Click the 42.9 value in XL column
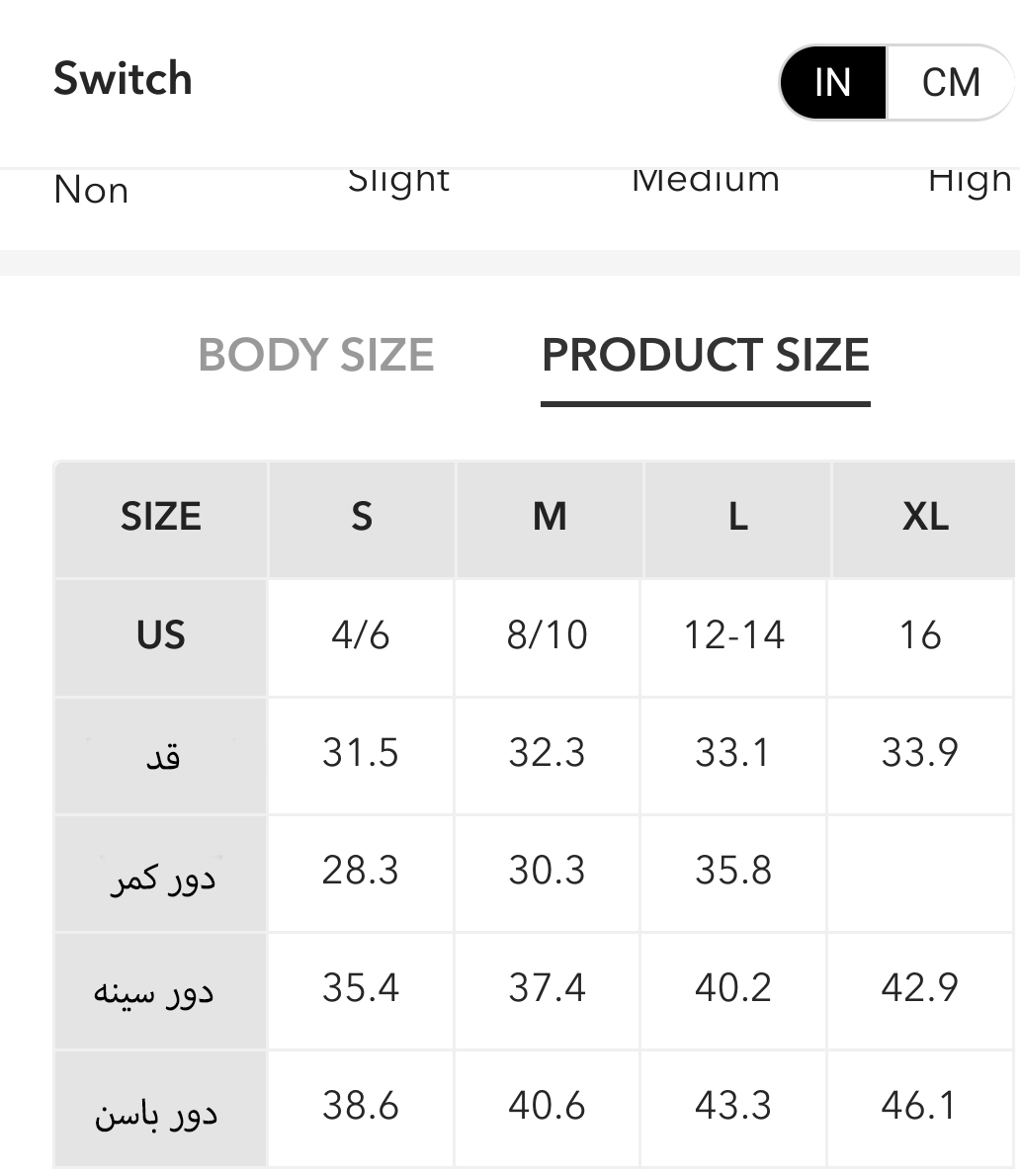This screenshot has height=1174, width=1020. (x=919, y=987)
